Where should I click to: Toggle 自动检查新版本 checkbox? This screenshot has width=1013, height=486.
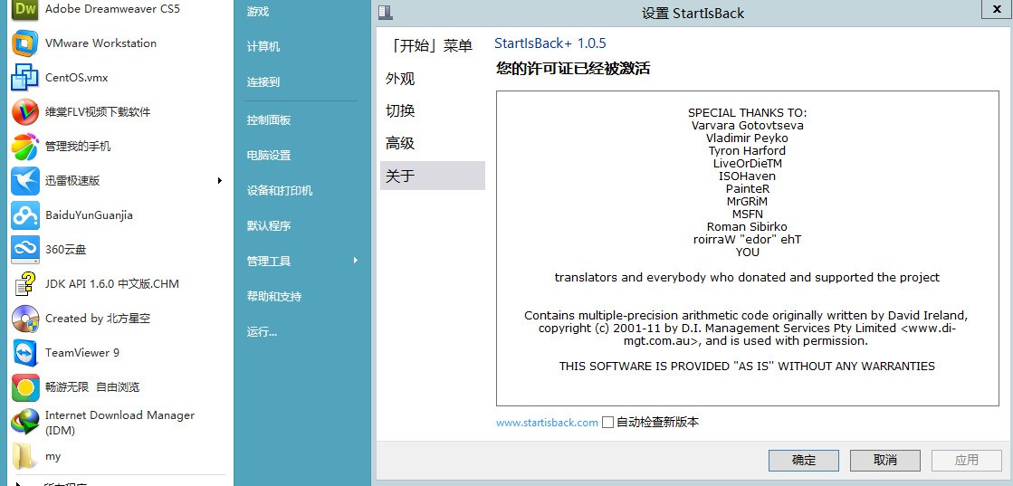[607, 422]
